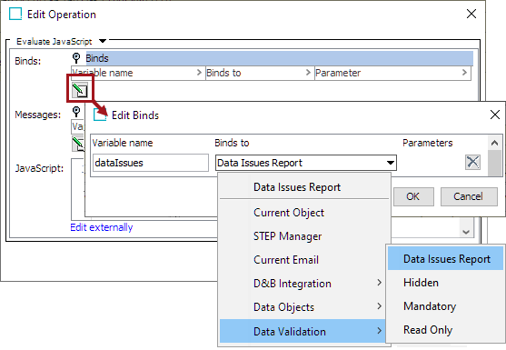Open the Edit externally link
The width and height of the screenshot is (506, 350).
coord(102,227)
